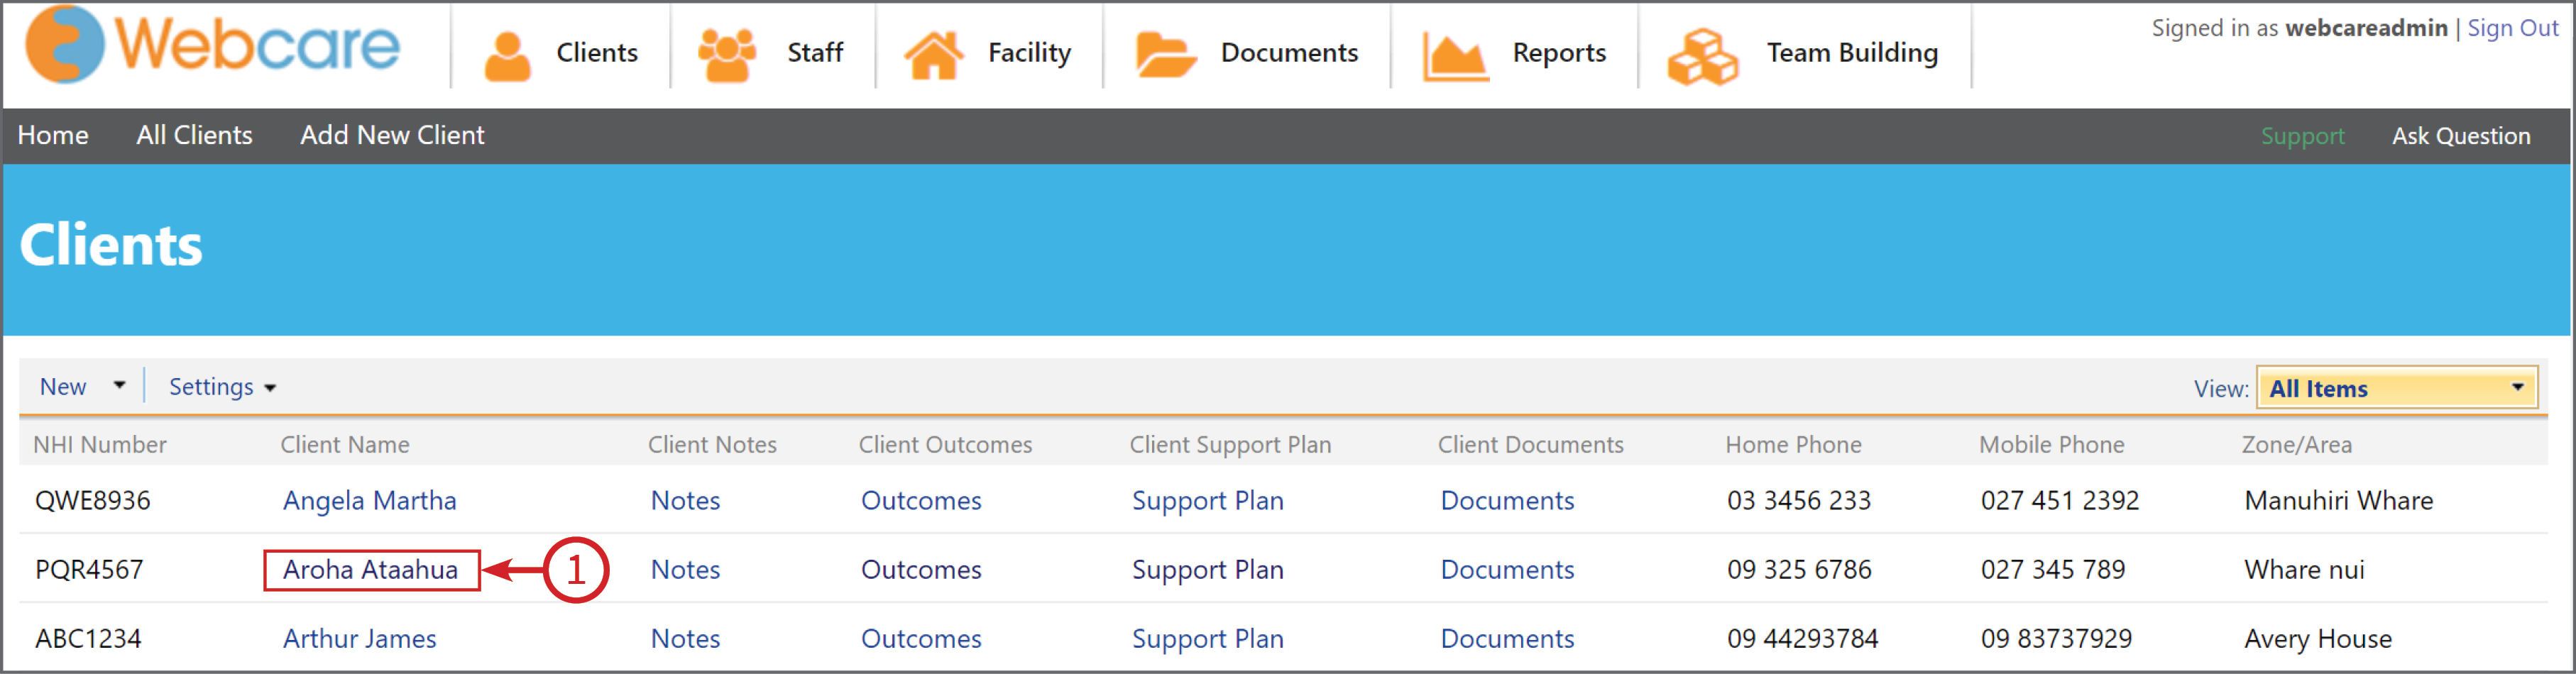Click the Team Building blocks icon
This screenshot has width=2576, height=674.
[x=1703, y=50]
